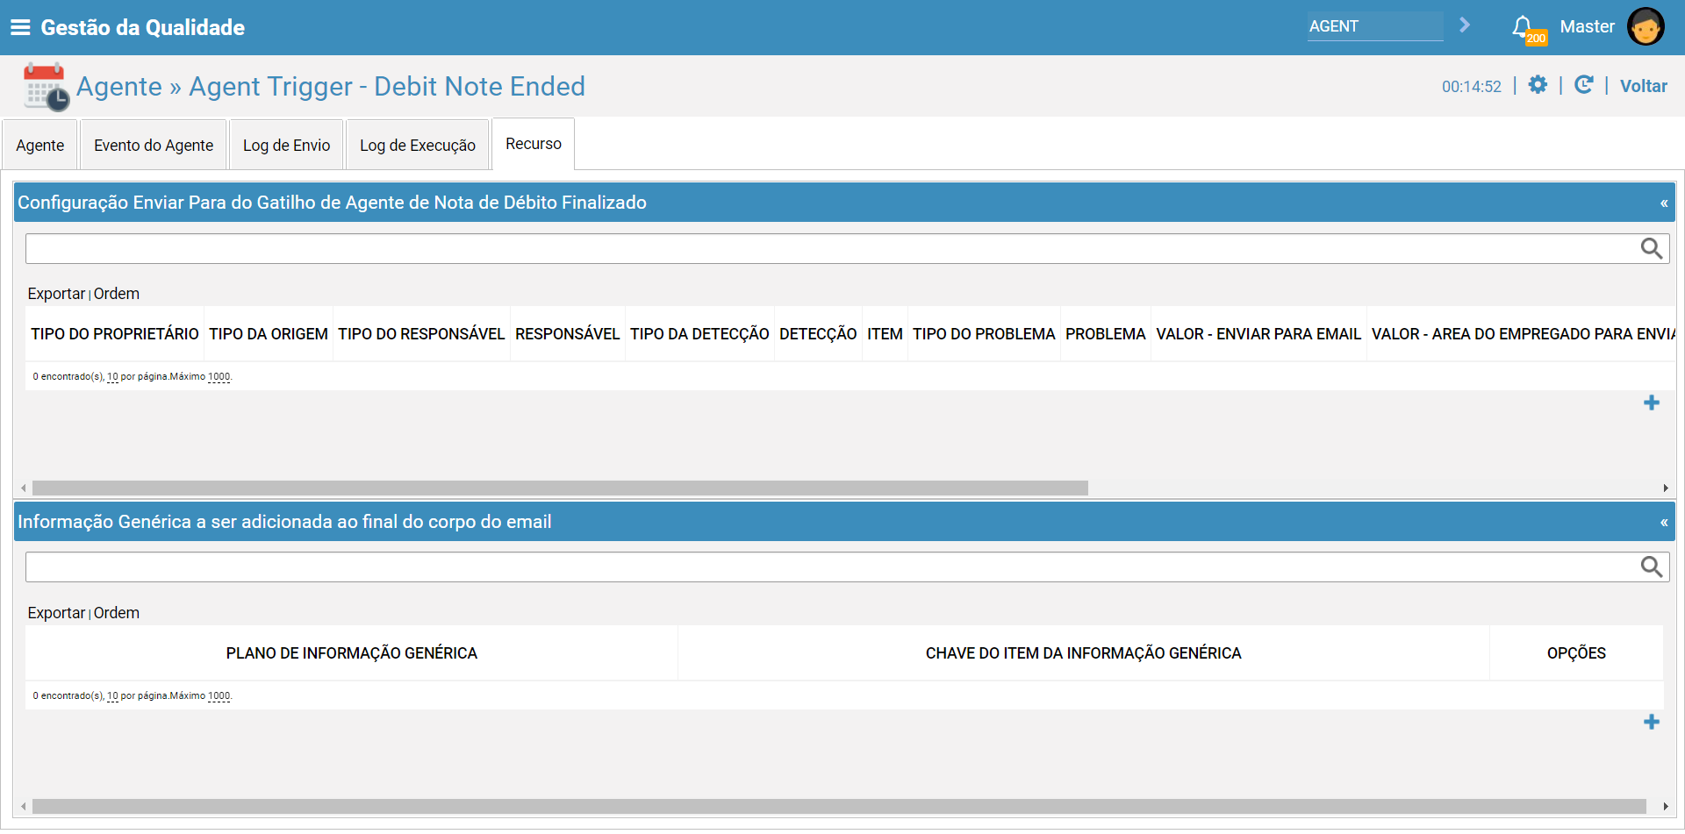Image resolution: width=1685 pixels, height=834 pixels.
Task: Add new record in Configuração Enviar Para panel
Action: point(1652,403)
